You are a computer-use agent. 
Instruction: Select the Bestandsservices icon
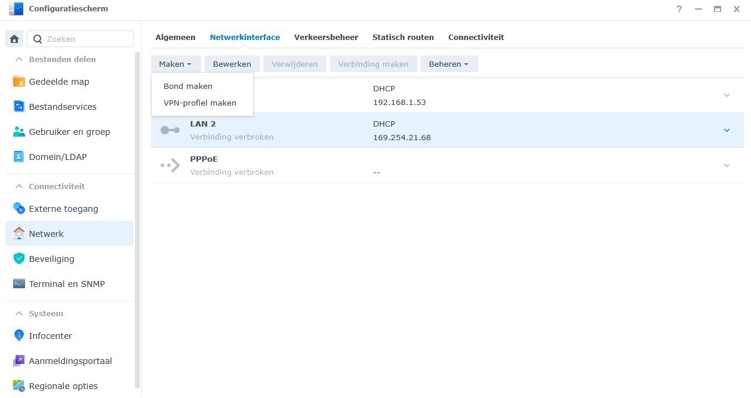pyautogui.click(x=19, y=106)
